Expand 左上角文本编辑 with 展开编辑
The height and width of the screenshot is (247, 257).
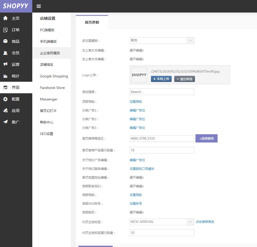point(137,50)
